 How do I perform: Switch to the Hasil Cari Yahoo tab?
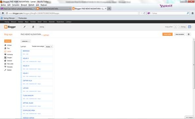point(18,9)
